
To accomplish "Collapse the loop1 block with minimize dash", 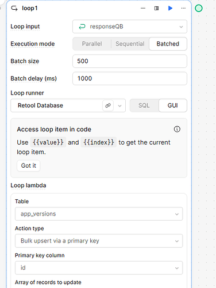I will click(143, 8).
